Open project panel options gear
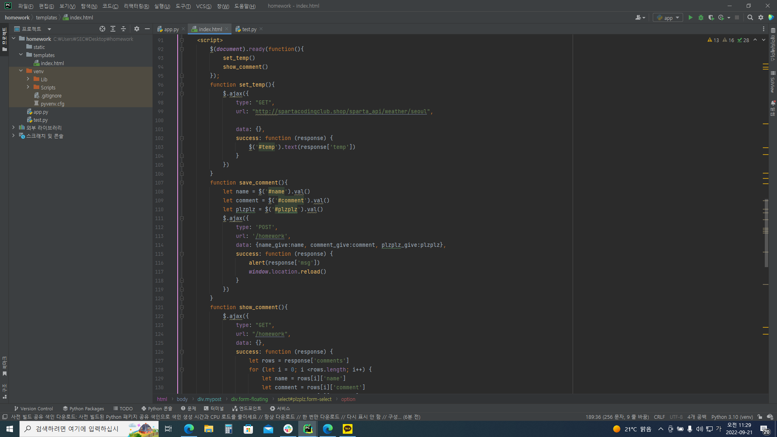The image size is (777, 437). click(137, 29)
